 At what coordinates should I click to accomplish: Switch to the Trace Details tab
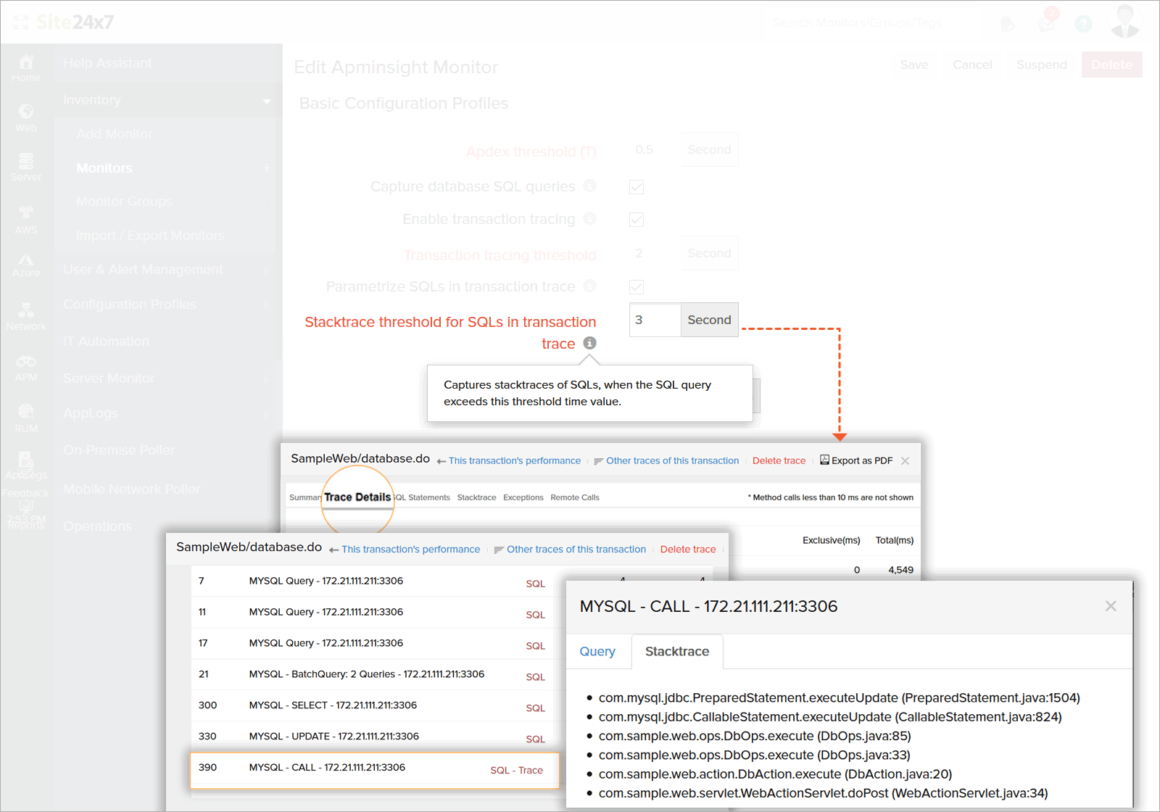(357, 497)
